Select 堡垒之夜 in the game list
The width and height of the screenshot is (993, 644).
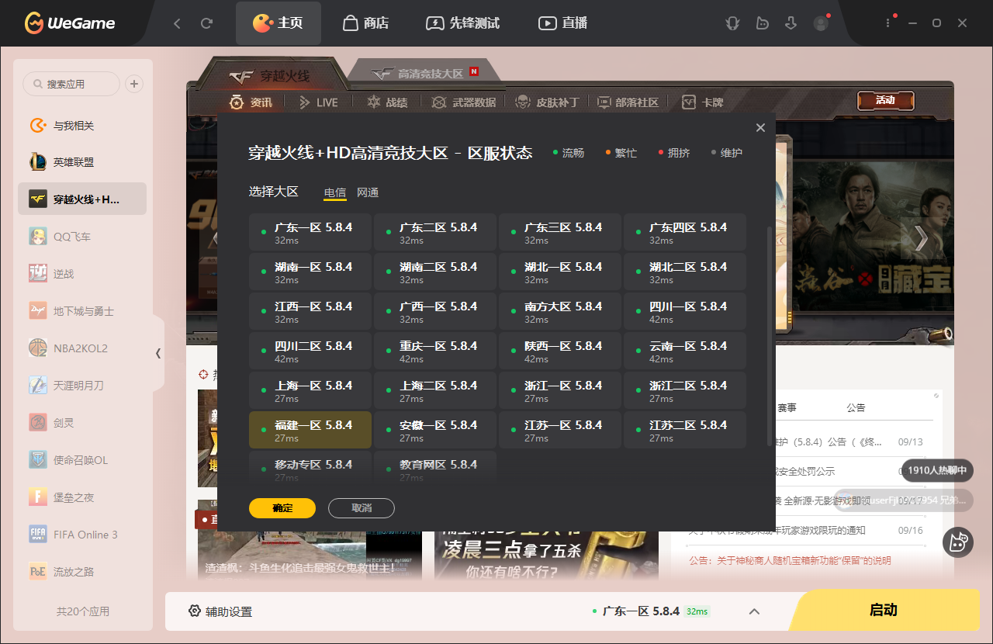(82, 497)
